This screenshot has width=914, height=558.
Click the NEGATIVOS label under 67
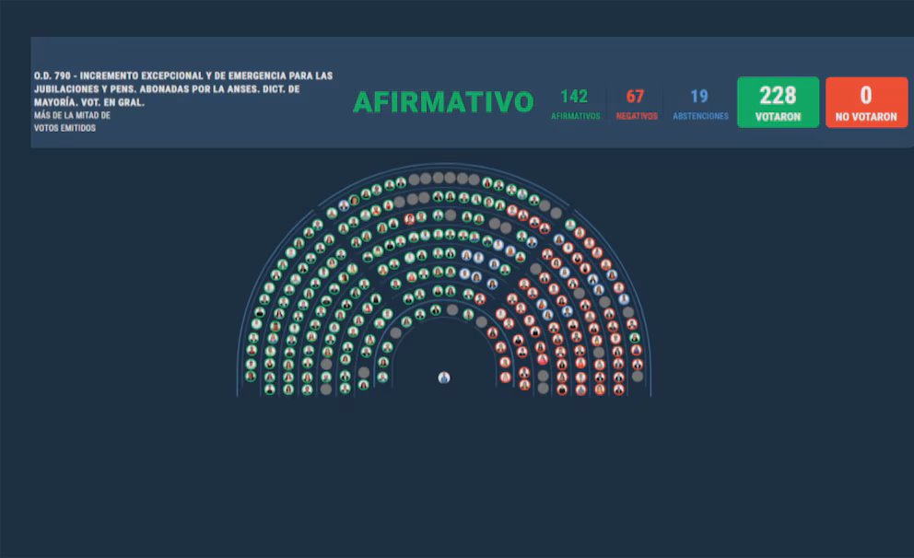pyautogui.click(x=636, y=117)
